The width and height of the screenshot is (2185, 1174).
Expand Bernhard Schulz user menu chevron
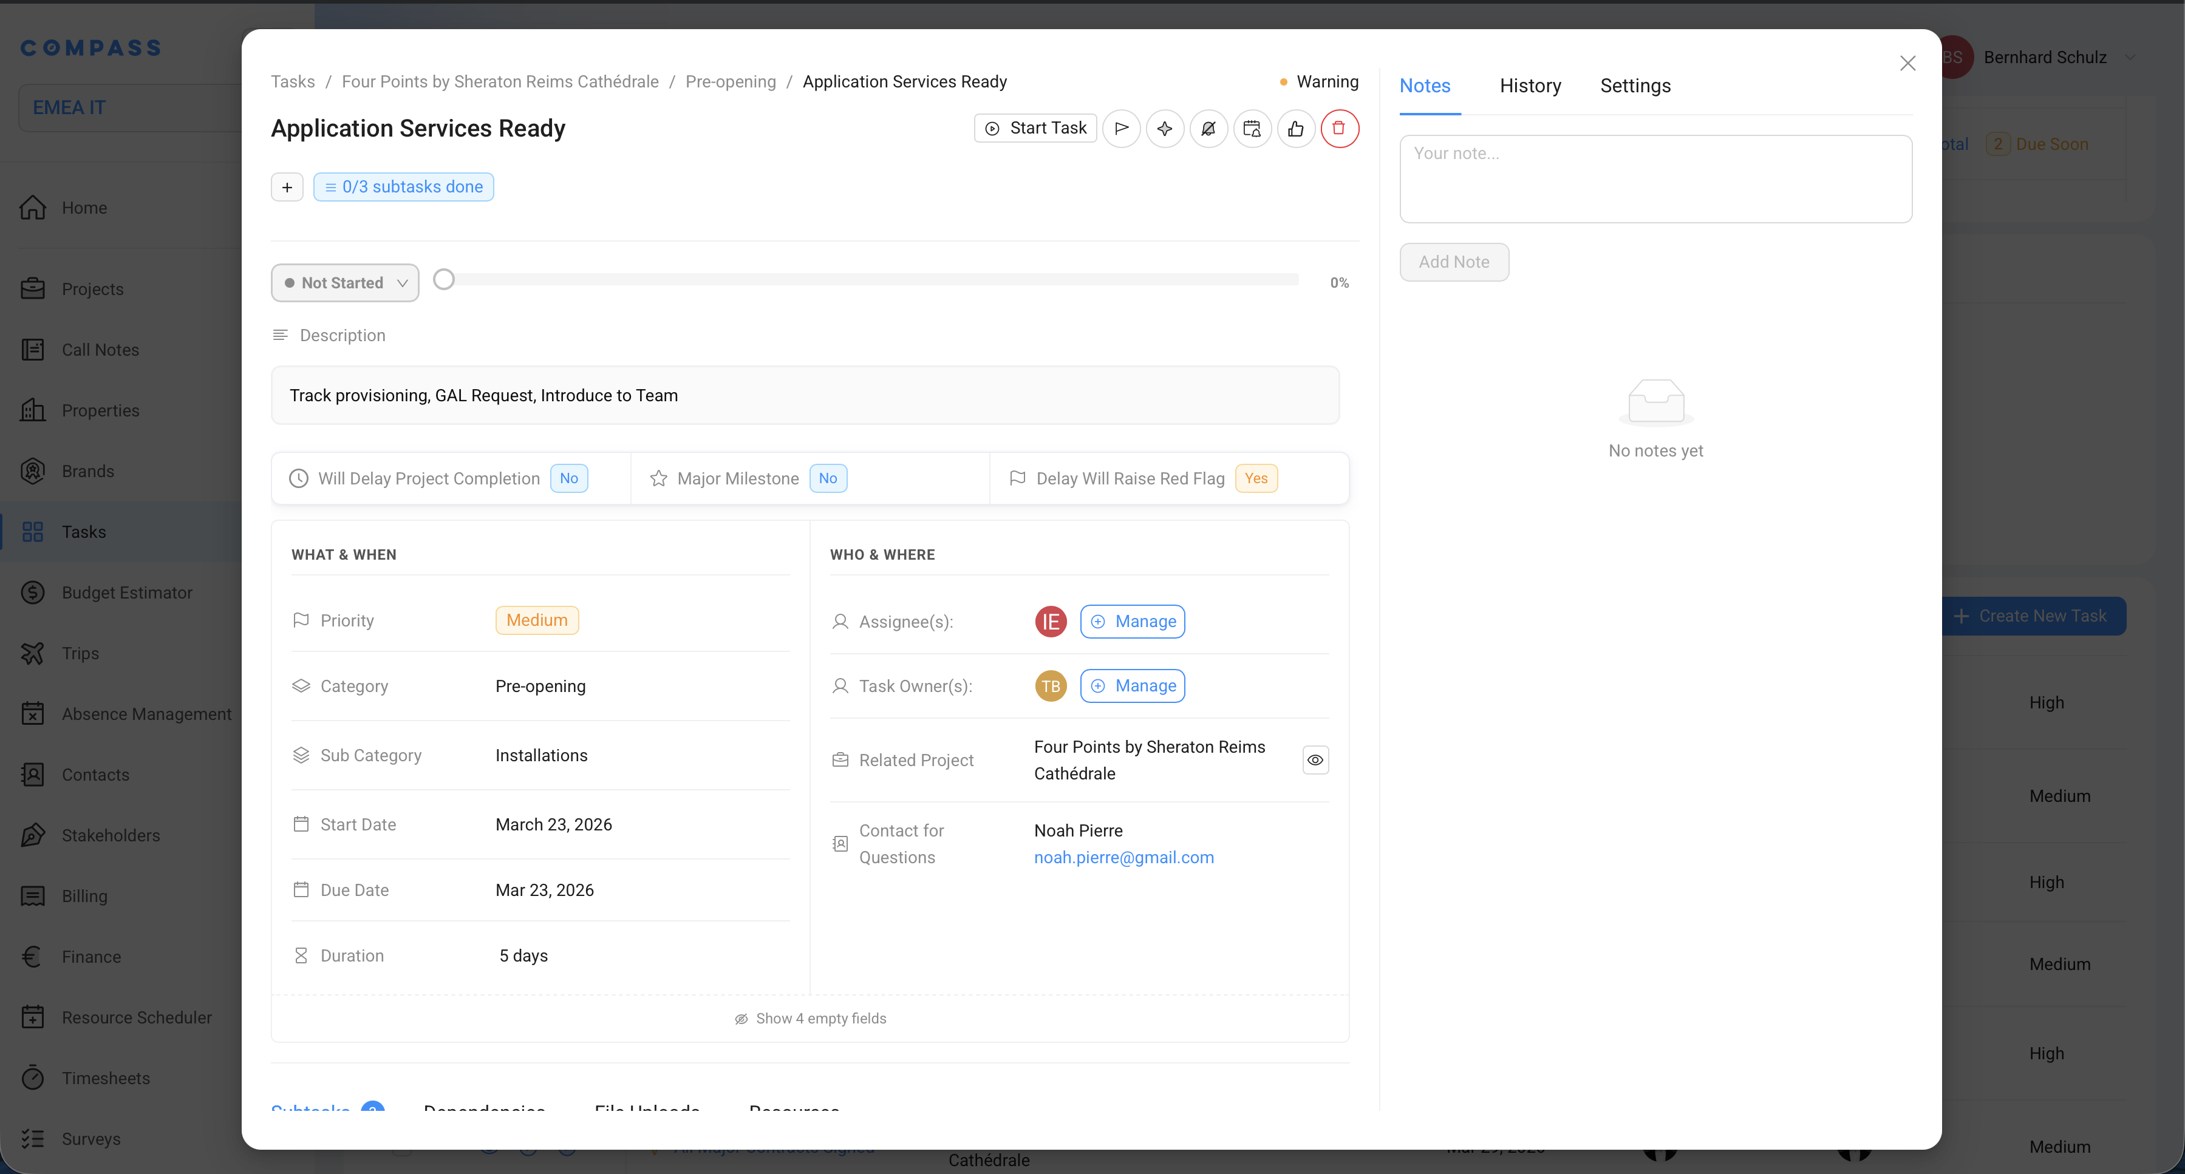pyautogui.click(x=2130, y=58)
